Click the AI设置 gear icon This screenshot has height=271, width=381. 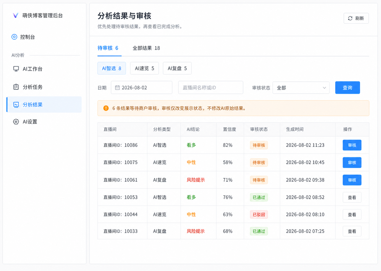click(x=16, y=122)
